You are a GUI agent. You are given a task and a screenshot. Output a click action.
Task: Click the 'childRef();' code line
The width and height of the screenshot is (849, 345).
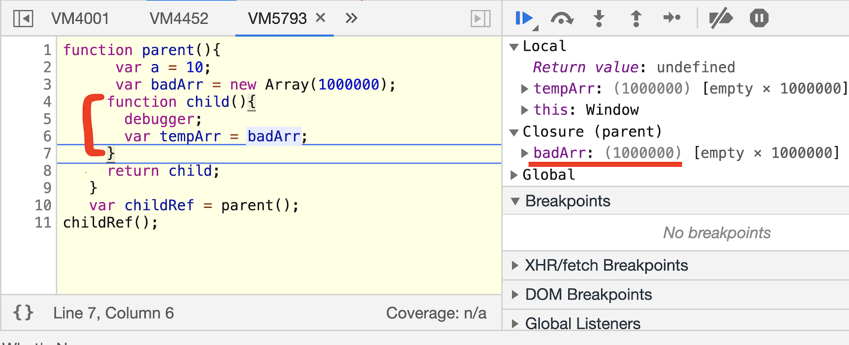point(110,223)
